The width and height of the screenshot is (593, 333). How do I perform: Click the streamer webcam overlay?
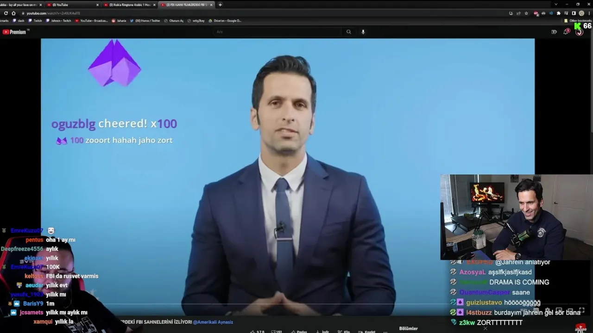(517, 217)
